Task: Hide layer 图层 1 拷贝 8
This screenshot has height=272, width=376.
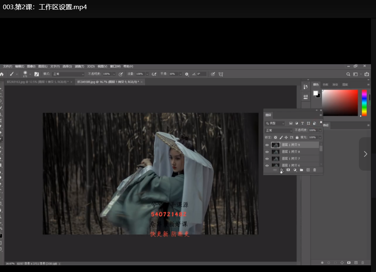Action: tap(267, 152)
